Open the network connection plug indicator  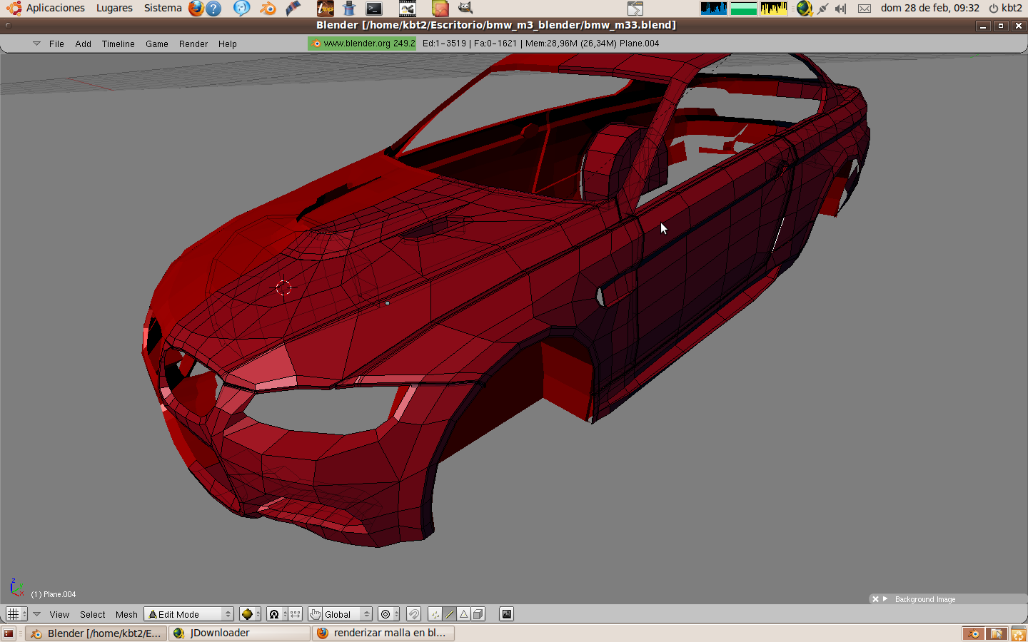pos(823,9)
